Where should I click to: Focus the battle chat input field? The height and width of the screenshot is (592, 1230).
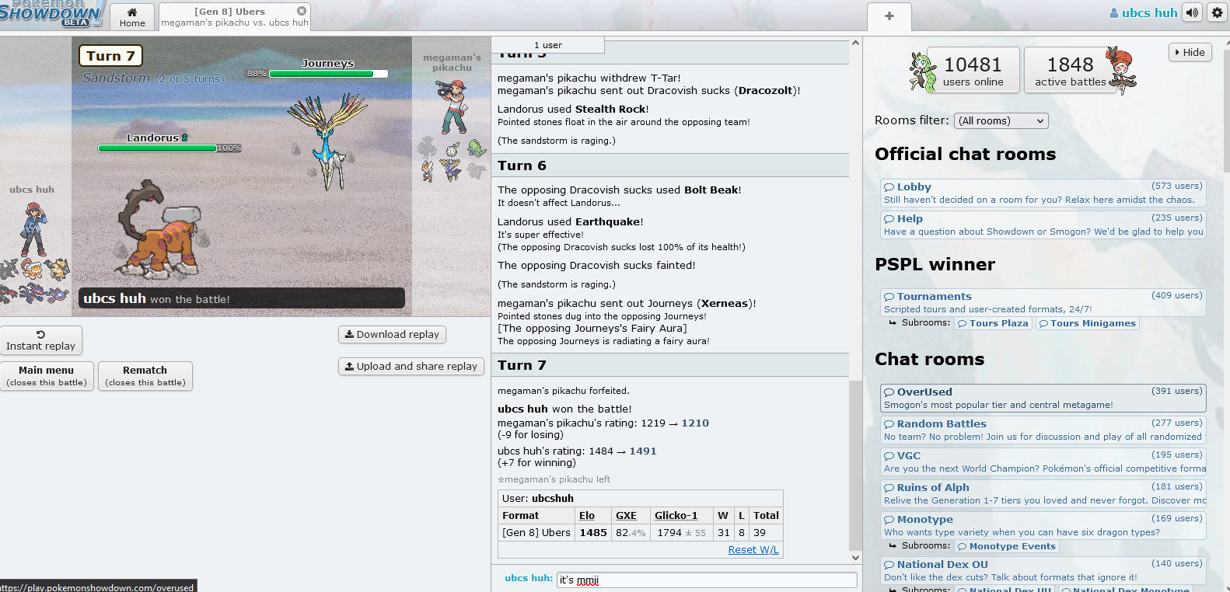[x=707, y=580]
